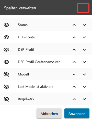Image resolution: width=92 pixels, height=119 pixels.
Task: Move Regelwerk column down
Action: click(x=84, y=99)
